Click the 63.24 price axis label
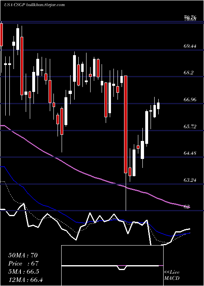The height and width of the screenshot is (286, 204). [190, 180]
